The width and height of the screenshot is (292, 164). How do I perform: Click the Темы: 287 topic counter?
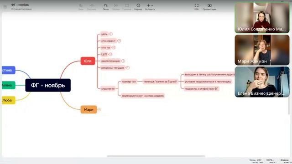255,160
